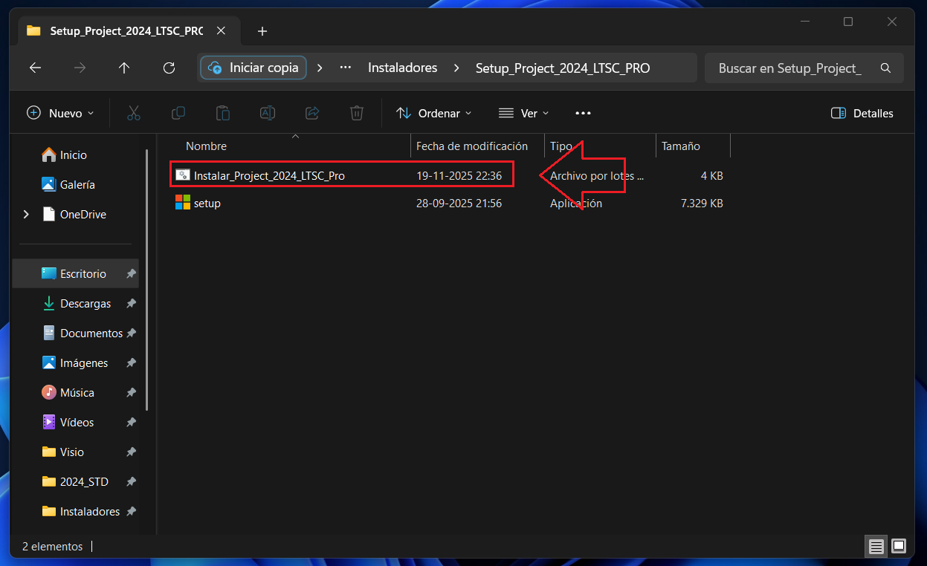927x566 pixels.
Task: Click type Aplicación of setup row
Action: click(x=576, y=204)
